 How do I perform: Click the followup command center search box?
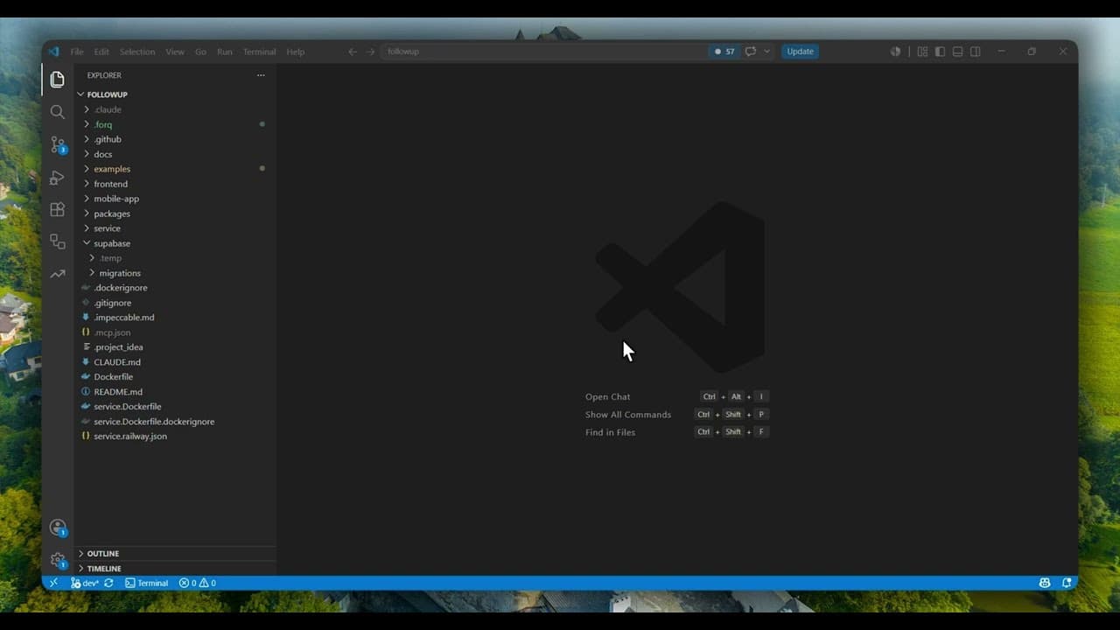tap(543, 52)
